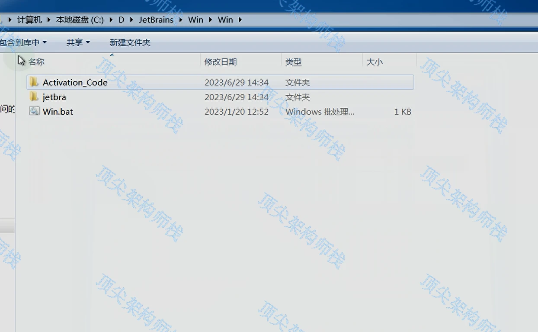Viewport: 538px width, 332px height.
Task: Open the jetbra folder
Action: tap(54, 97)
